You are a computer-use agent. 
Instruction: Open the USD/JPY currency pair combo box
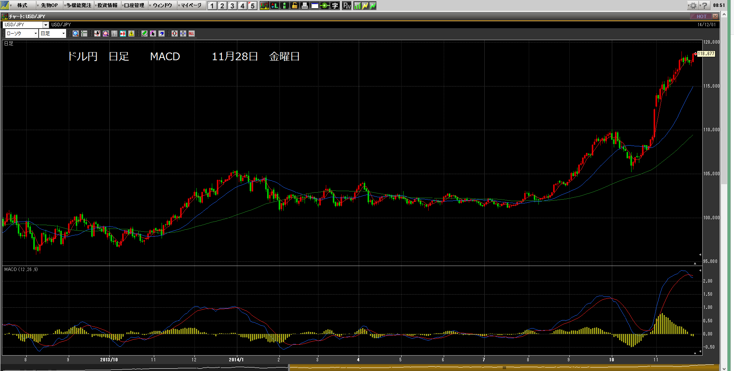coord(26,25)
